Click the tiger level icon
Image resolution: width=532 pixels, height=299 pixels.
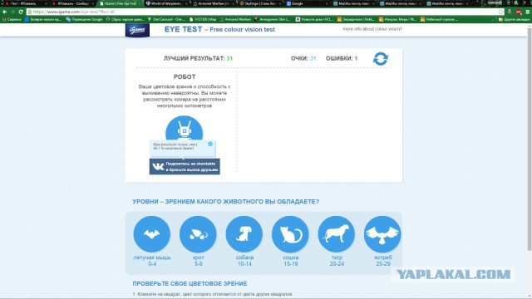336,234
